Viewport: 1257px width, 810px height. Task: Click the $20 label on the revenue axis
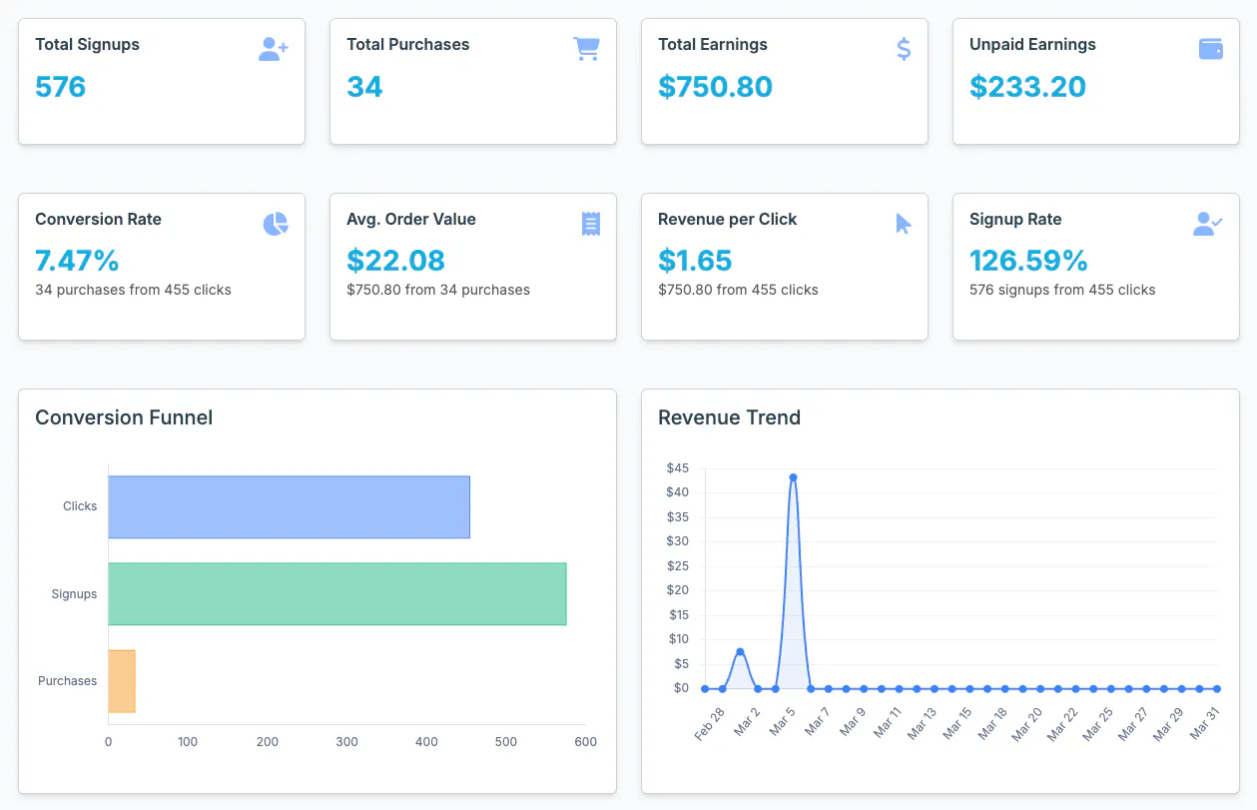point(678,590)
